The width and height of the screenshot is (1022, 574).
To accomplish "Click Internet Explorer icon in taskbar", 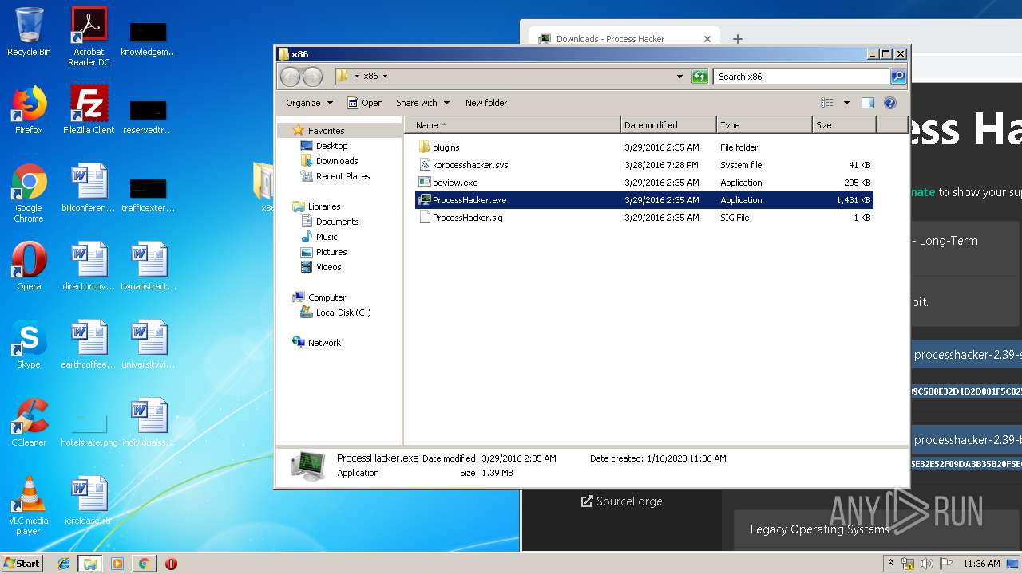I will click(x=64, y=564).
